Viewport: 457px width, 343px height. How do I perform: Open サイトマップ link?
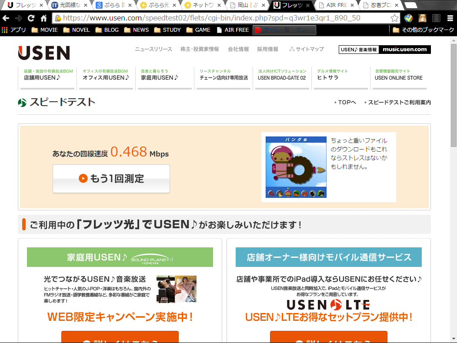[307, 49]
